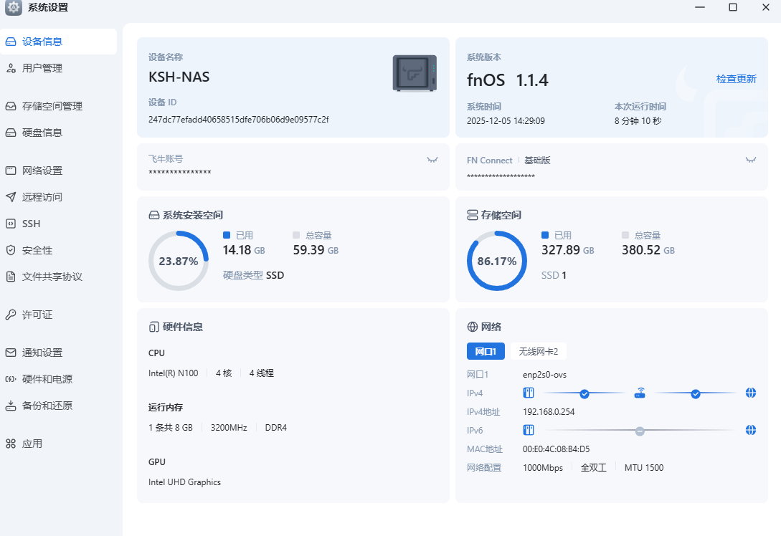781x536 pixels.
Task: Click the 存储空间管理 sidebar icon
Action: click(x=11, y=106)
